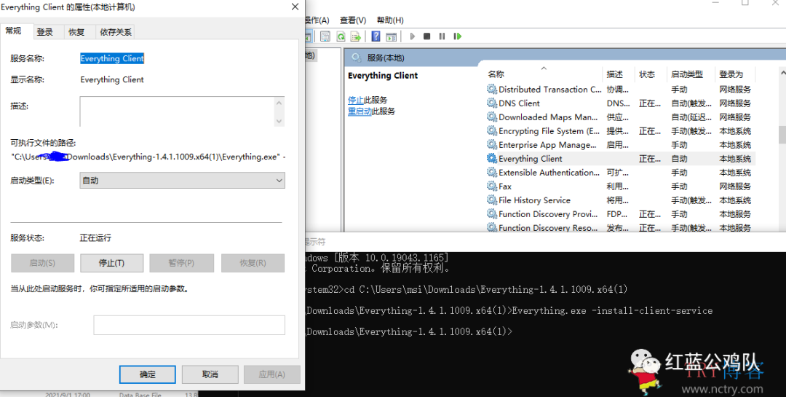
Task: Click the 启动参数(M) input field
Action: coord(189,325)
